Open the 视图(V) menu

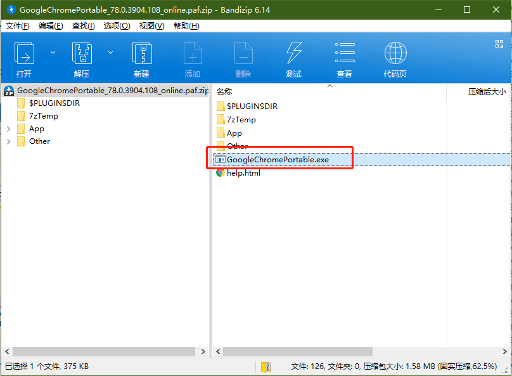[151, 26]
